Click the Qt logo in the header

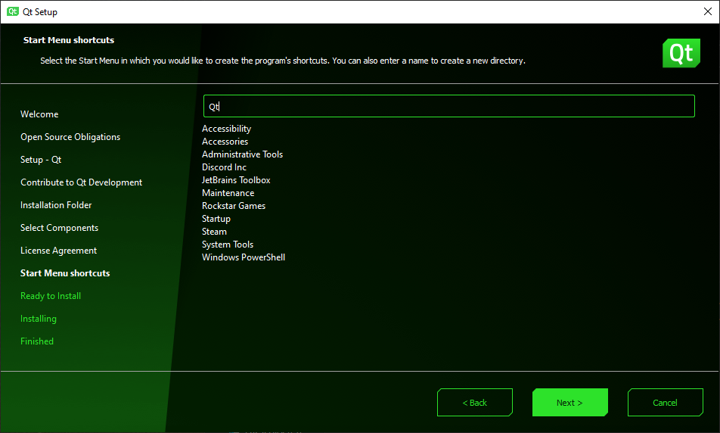(x=681, y=53)
